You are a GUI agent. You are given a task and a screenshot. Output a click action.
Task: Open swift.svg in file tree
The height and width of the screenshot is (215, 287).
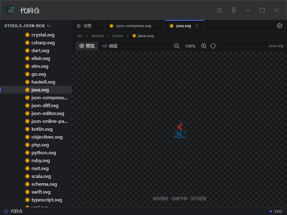pos(36,192)
